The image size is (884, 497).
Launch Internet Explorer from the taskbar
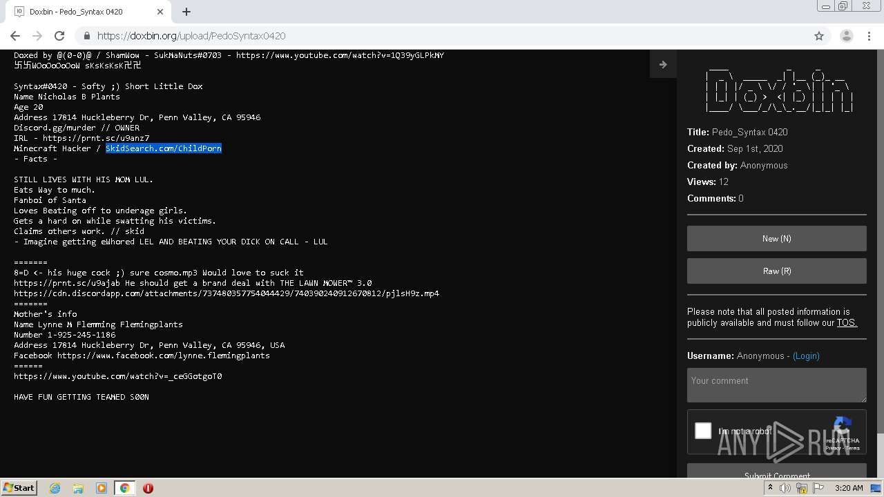(x=55, y=488)
